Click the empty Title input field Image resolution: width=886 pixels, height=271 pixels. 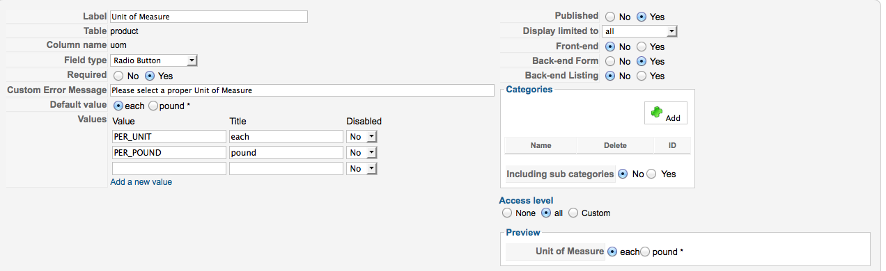(x=286, y=168)
